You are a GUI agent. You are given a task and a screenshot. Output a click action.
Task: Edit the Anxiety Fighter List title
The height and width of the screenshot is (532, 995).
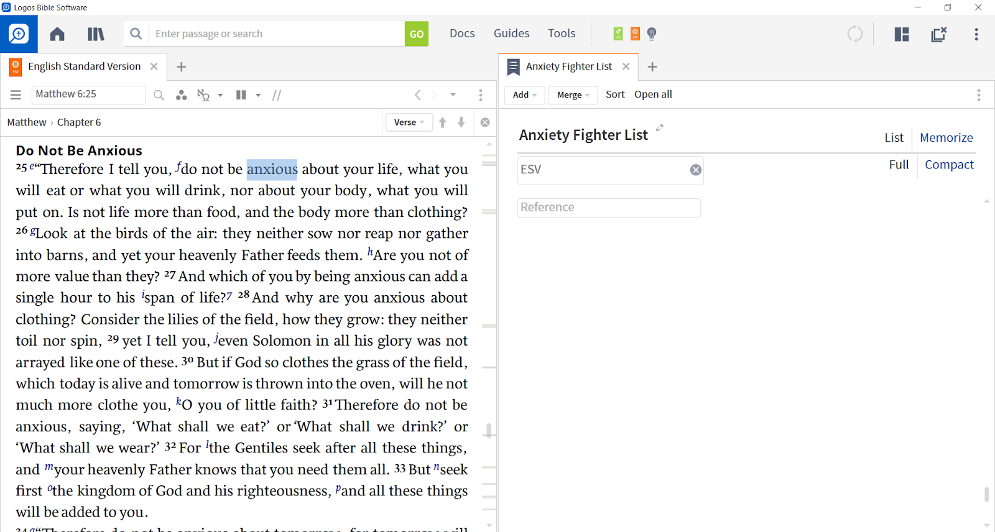pos(660,127)
